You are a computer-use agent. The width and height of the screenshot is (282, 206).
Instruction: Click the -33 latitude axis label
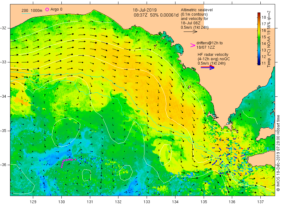coord(3,62)
